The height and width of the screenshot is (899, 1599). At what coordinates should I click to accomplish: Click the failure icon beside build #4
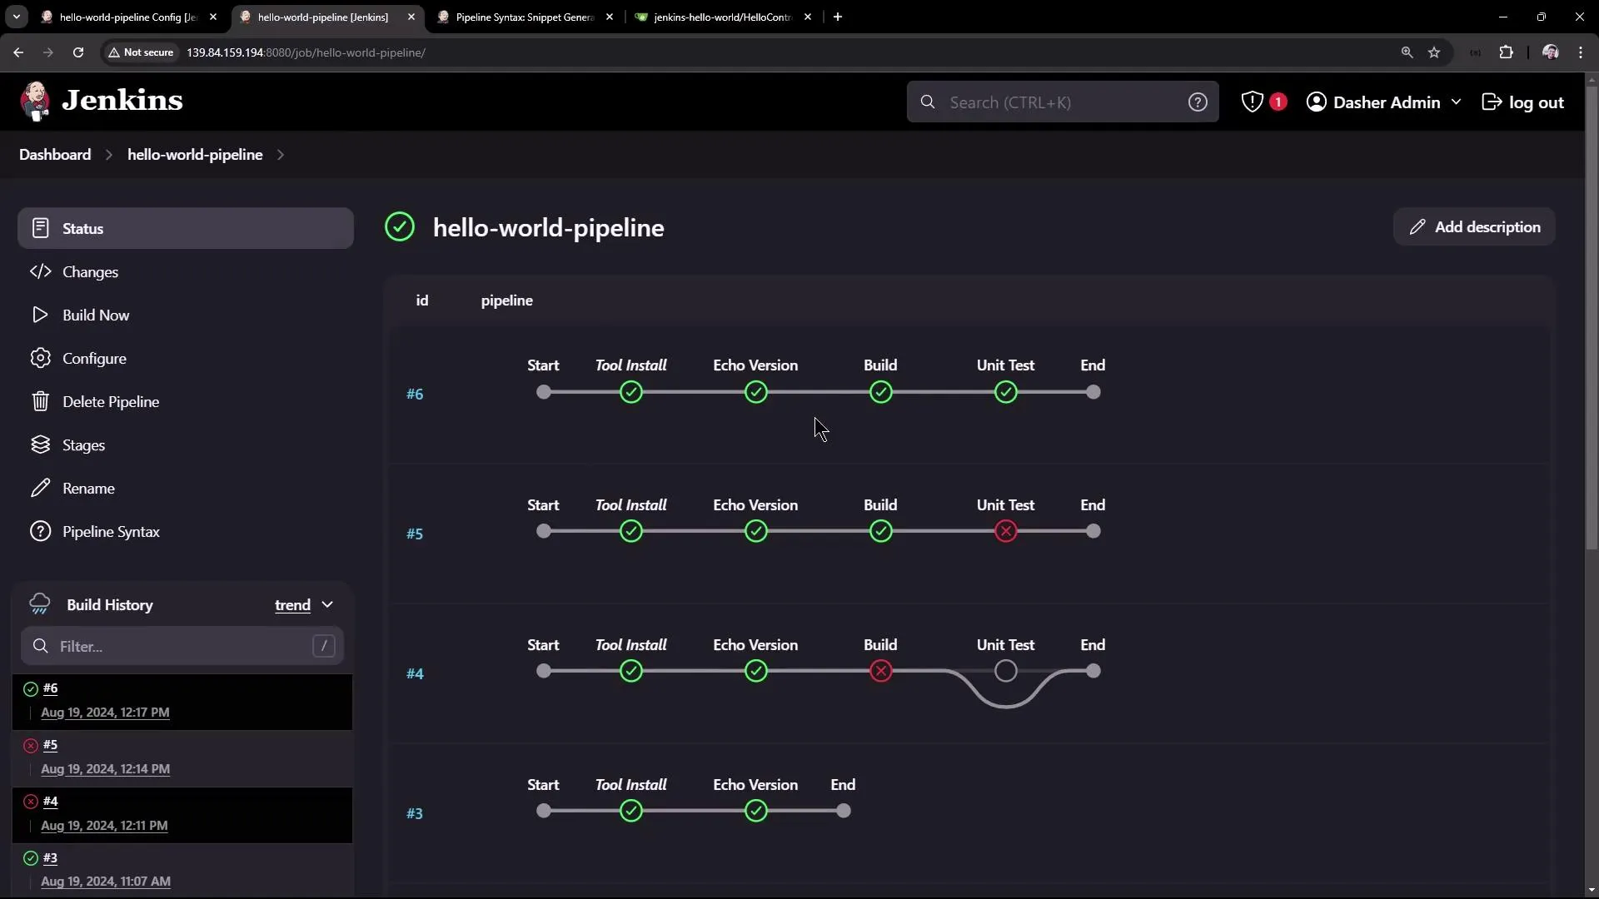click(30, 801)
